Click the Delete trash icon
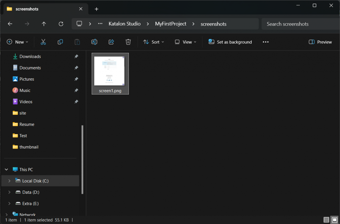Screen dimensions: 340x224 (128, 42)
